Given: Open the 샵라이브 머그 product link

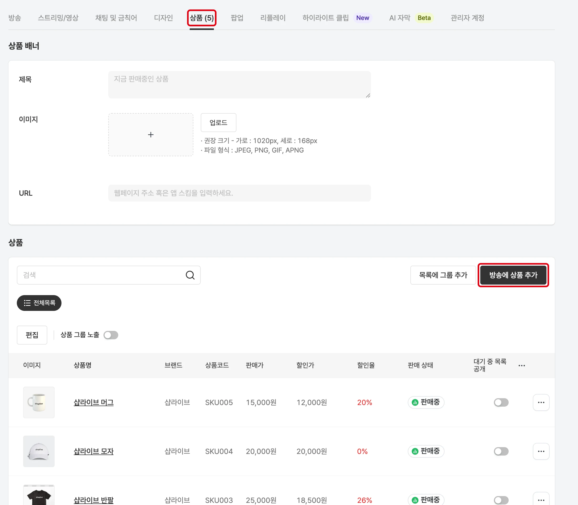Looking at the screenshot, I should 94,402.
